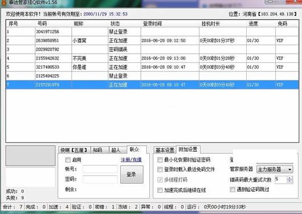Open the 知码 tab
The height and width of the screenshot is (214, 302).
point(99,150)
